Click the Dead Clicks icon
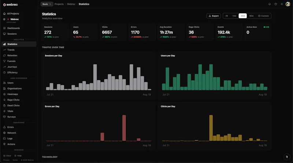 pos(4,105)
